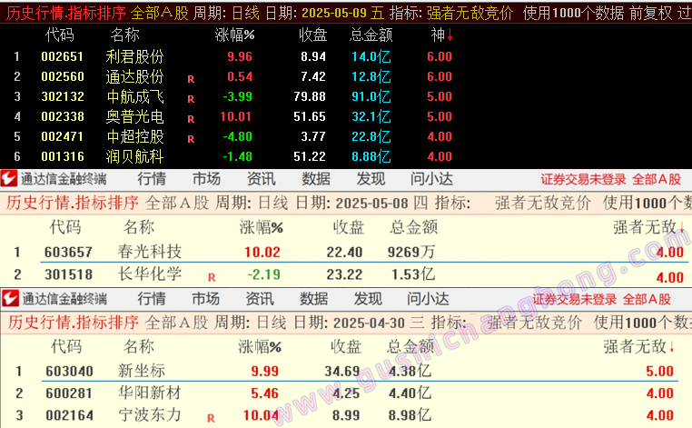
Task: Click 名称 header in the black table
Action: click(125, 35)
